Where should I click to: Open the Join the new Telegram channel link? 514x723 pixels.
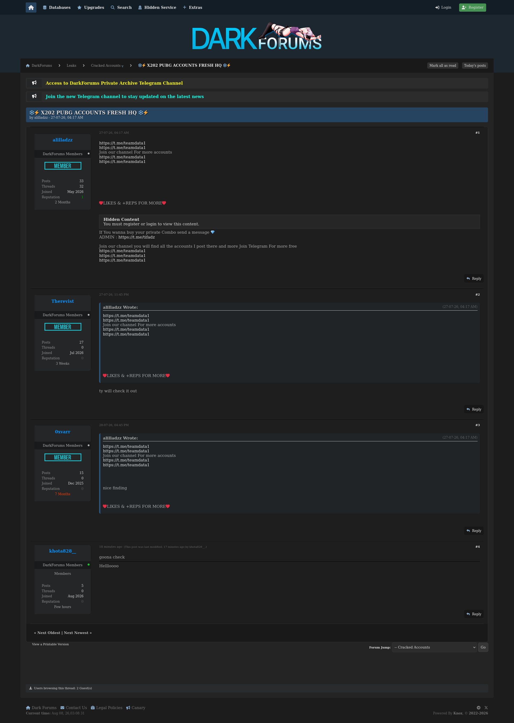125,97
